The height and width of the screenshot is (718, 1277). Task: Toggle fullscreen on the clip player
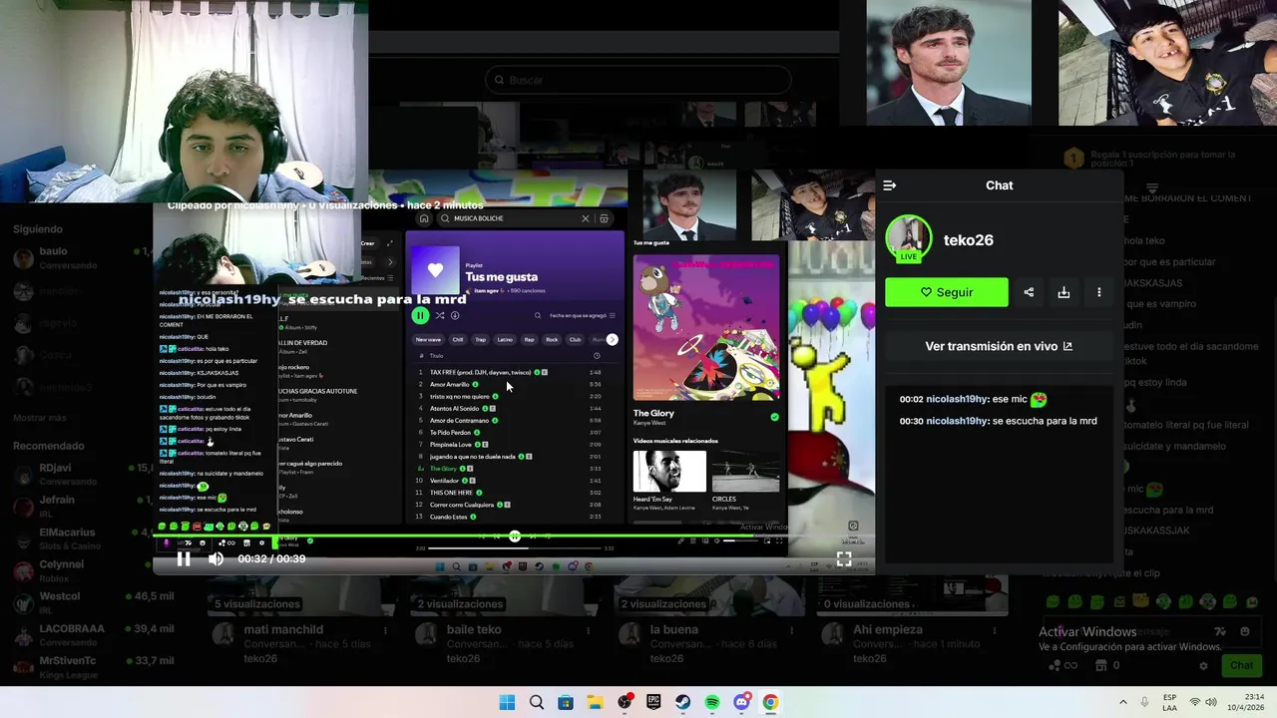[844, 559]
